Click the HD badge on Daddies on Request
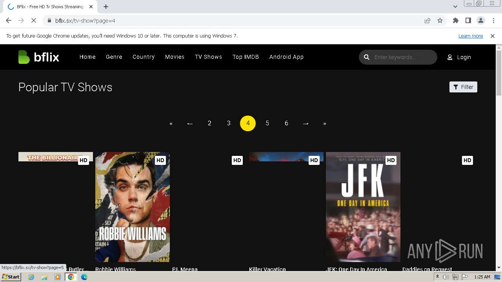Viewport: 502px width, 282px height. point(467,160)
